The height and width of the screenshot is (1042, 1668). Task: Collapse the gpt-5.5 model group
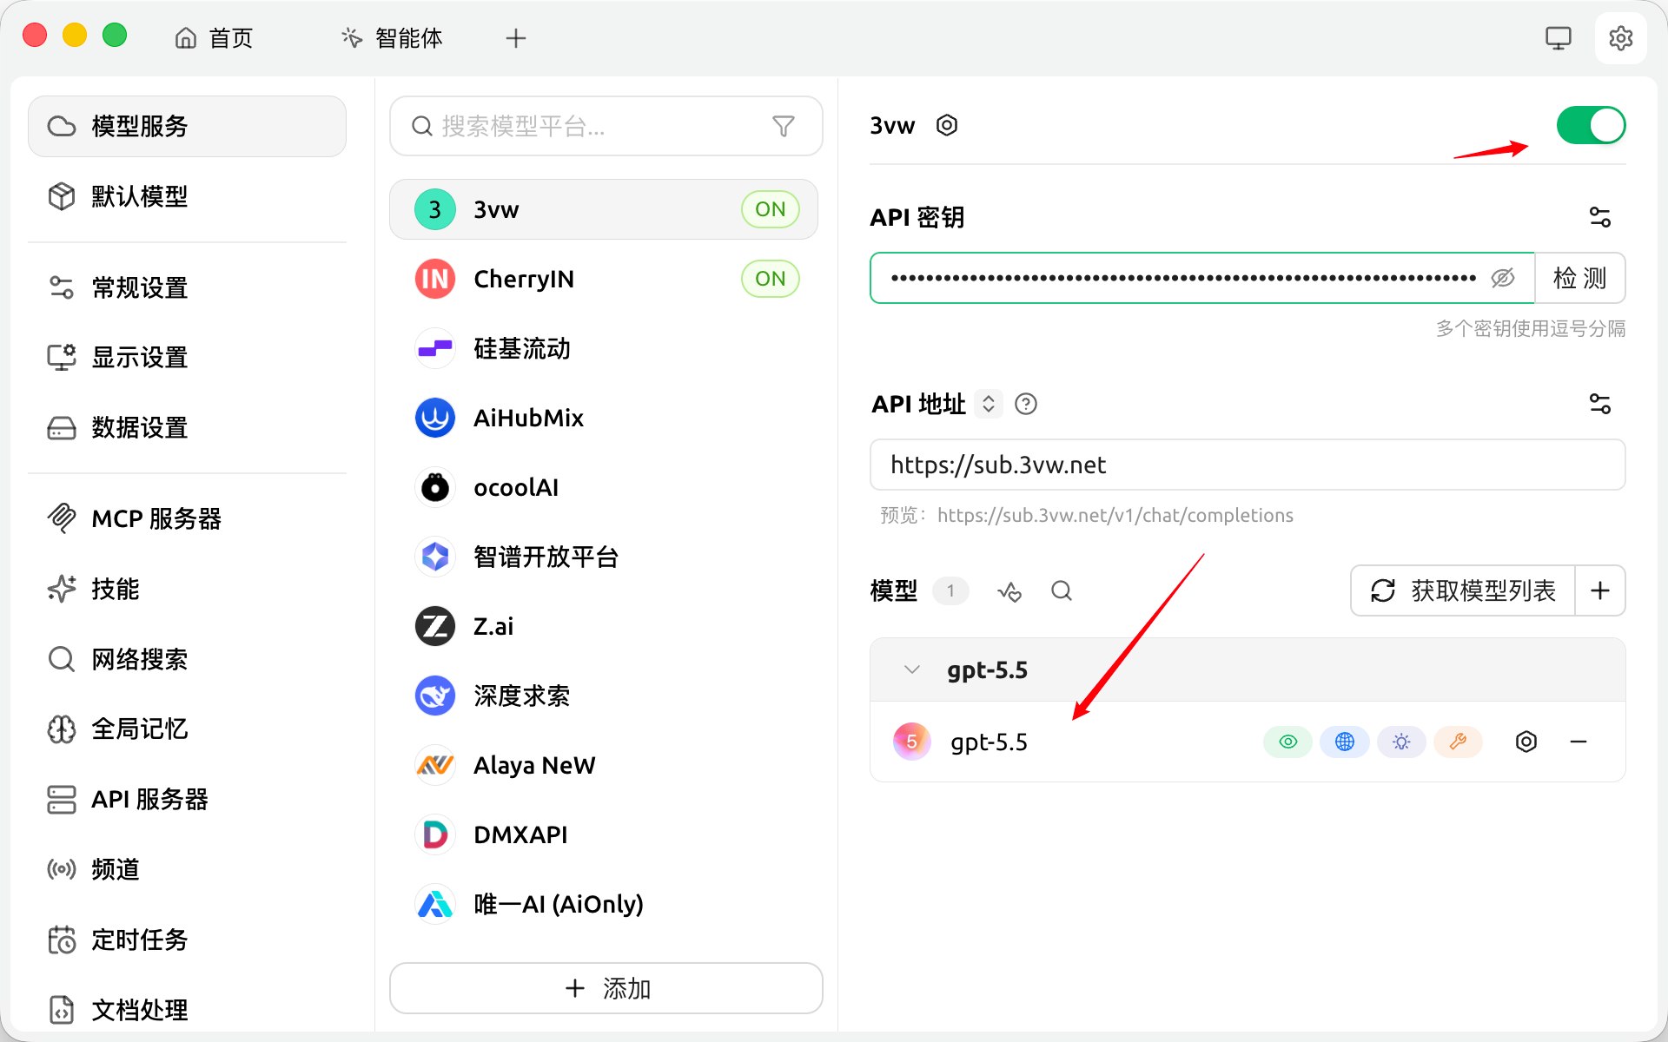[911, 669]
